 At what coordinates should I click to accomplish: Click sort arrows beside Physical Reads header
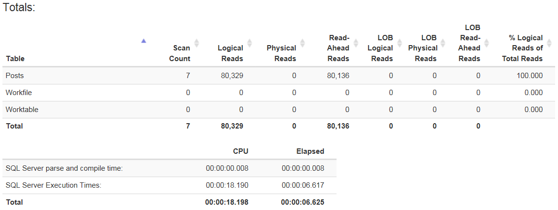302,43
